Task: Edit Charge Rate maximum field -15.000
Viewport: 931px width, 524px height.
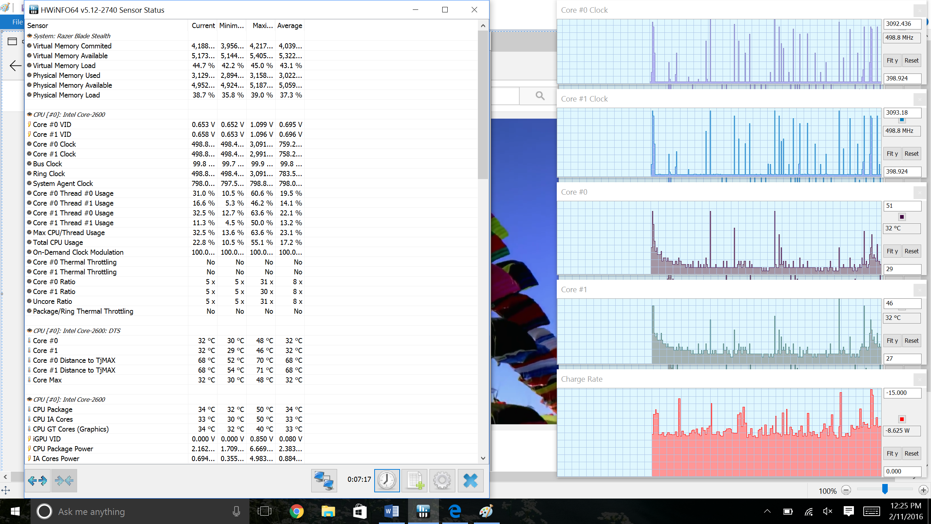Action: (902, 393)
